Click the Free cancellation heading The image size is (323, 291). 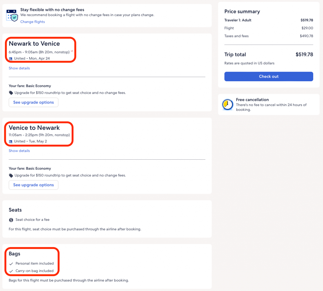coord(252,100)
